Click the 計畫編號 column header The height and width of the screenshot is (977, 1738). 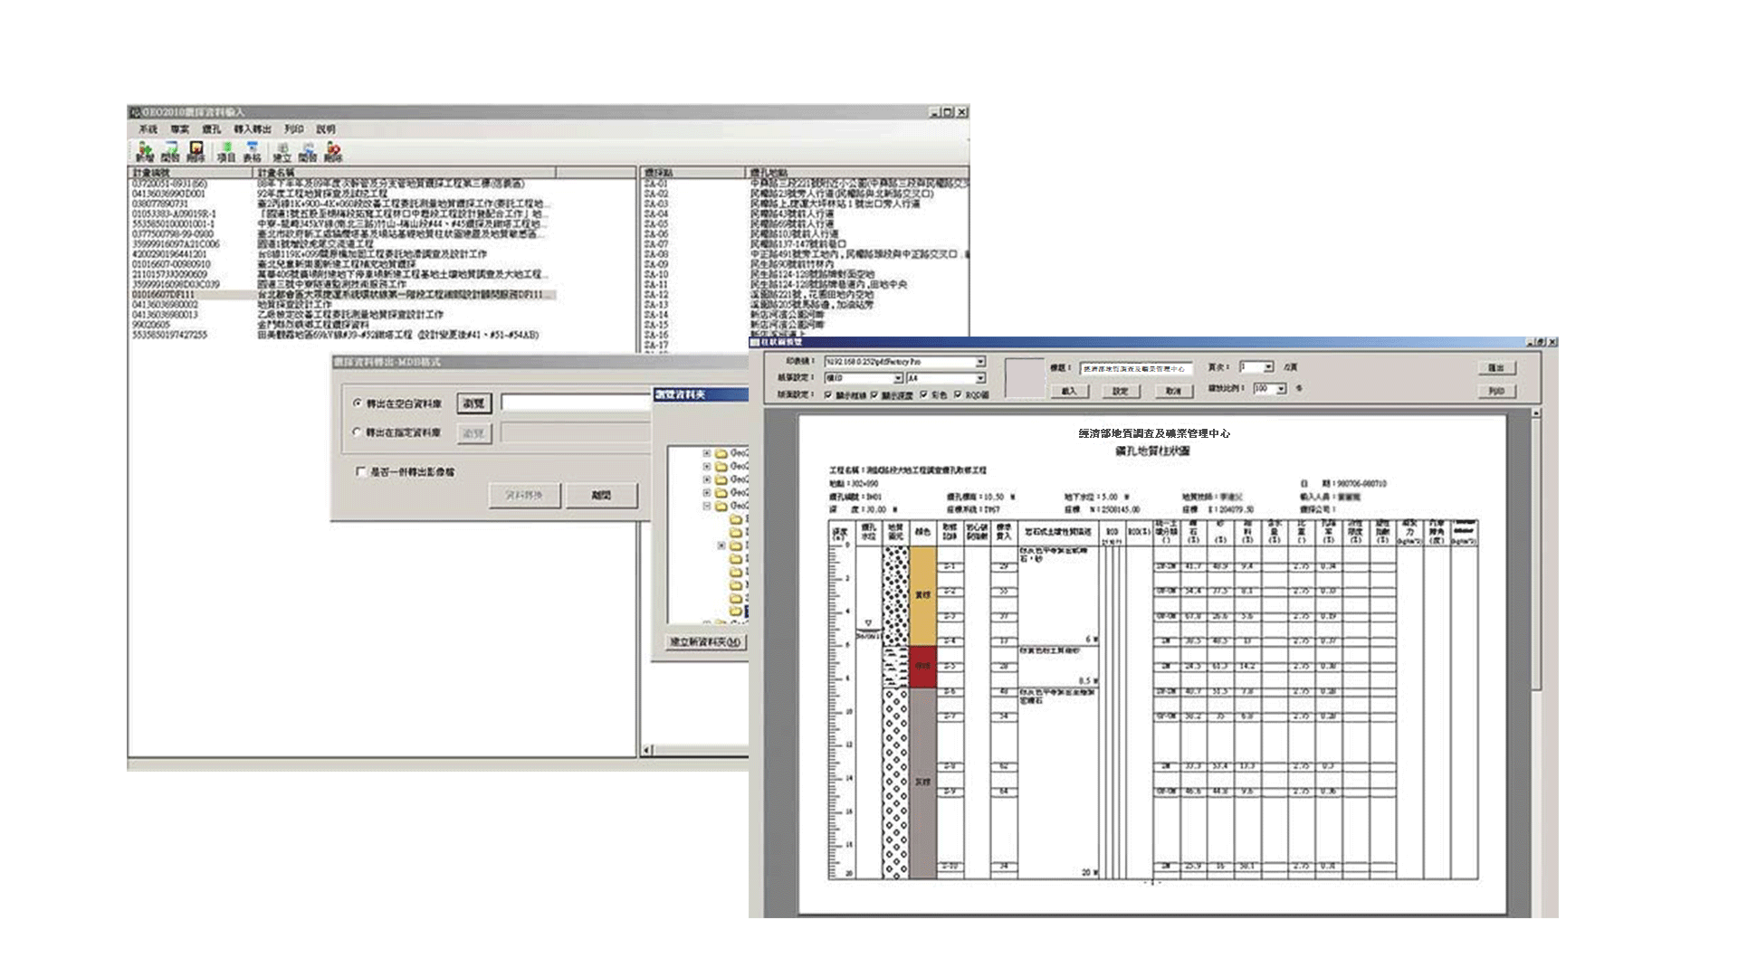coord(191,173)
